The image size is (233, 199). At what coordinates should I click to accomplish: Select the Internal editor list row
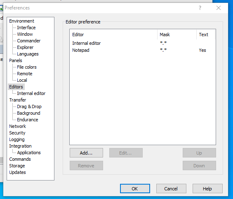[x=143, y=43]
